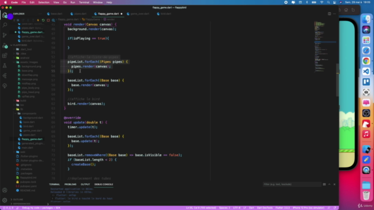Open the OUTPUT panel tab

pyautogui.click(x=85, y=184)
